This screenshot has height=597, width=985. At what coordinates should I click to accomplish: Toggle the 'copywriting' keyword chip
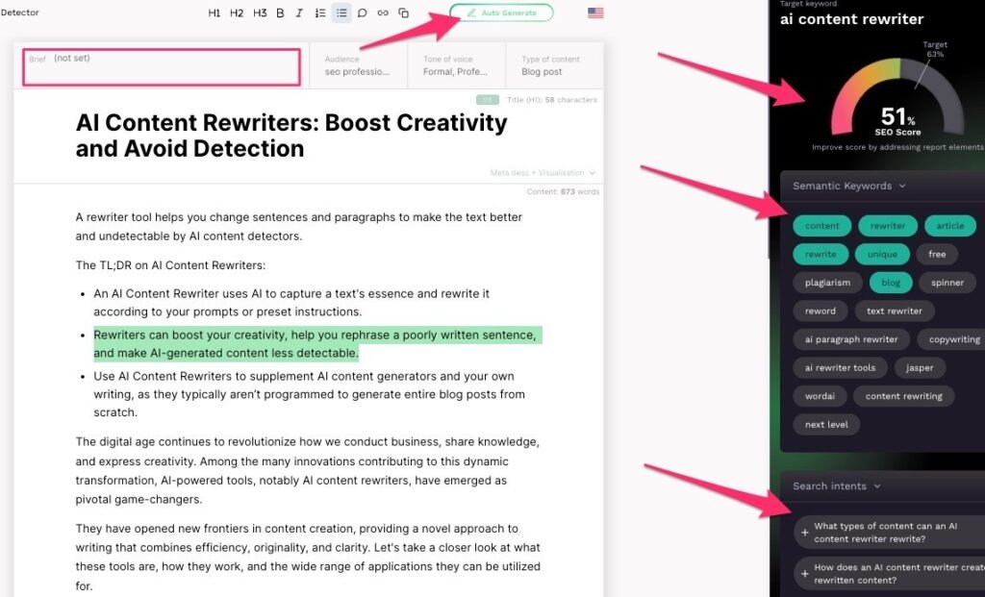tap(953, 339)
